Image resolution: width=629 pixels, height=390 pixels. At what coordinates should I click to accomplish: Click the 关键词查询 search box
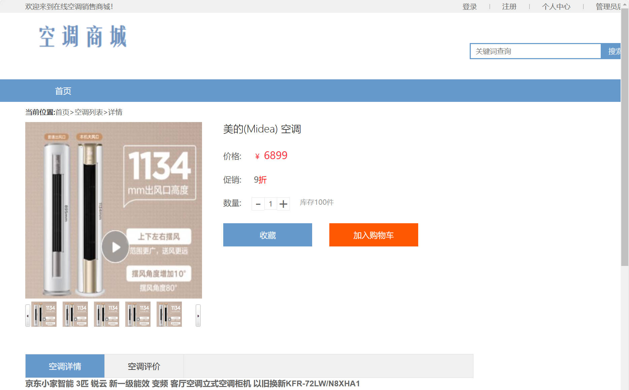(x=535, y=51)
